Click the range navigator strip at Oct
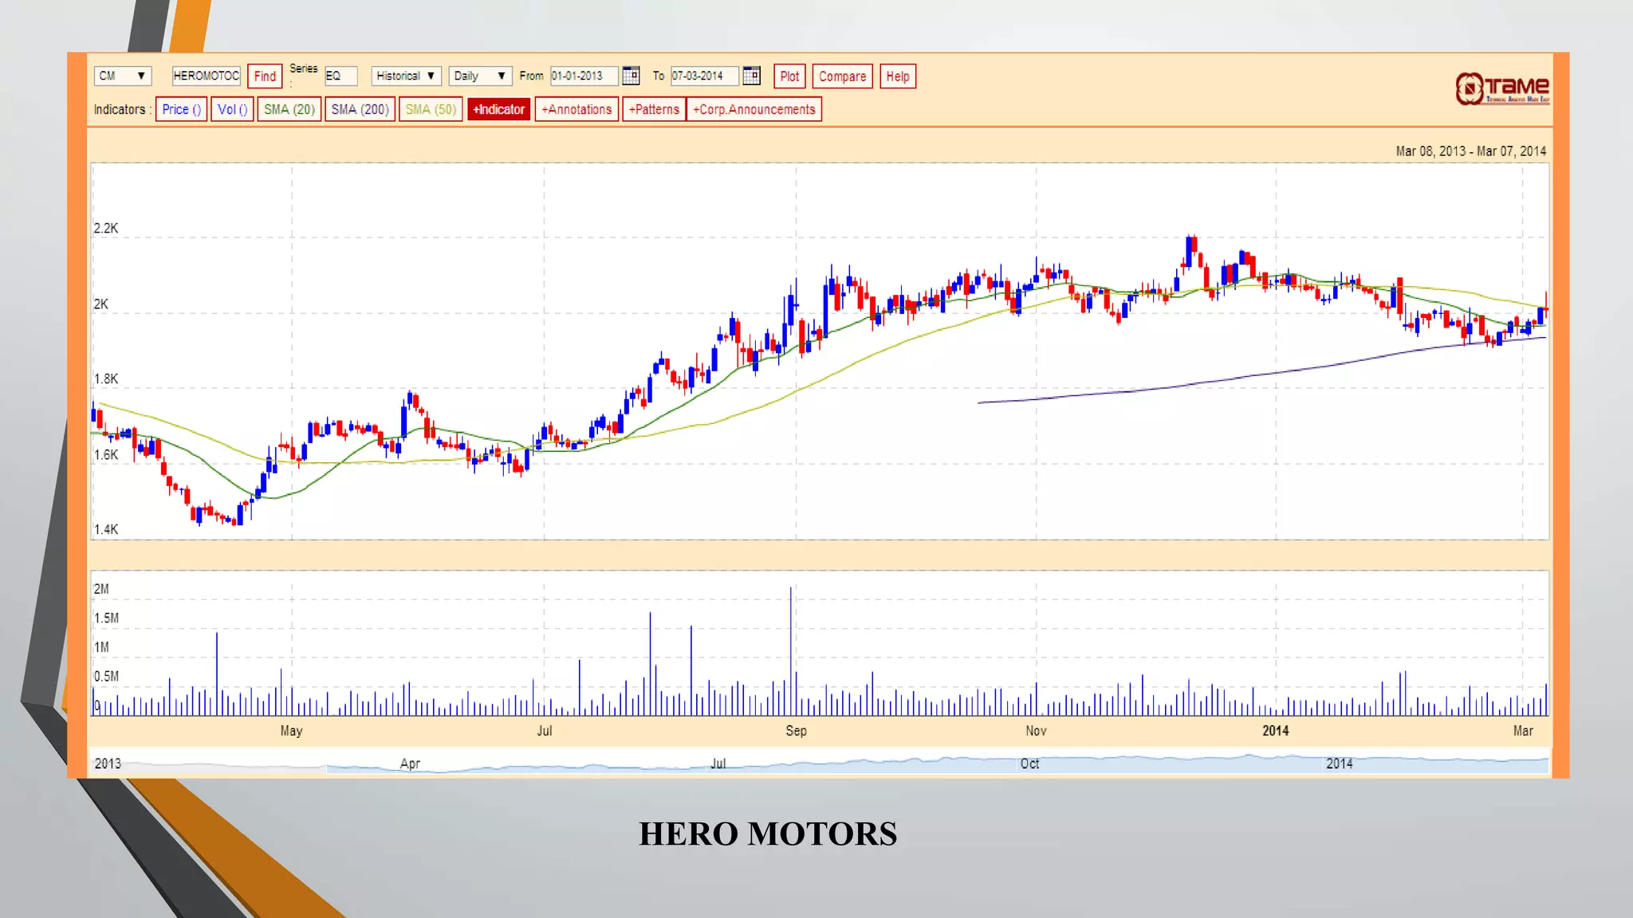Viewport: 1633px width, 918px height. [1029, 763]
